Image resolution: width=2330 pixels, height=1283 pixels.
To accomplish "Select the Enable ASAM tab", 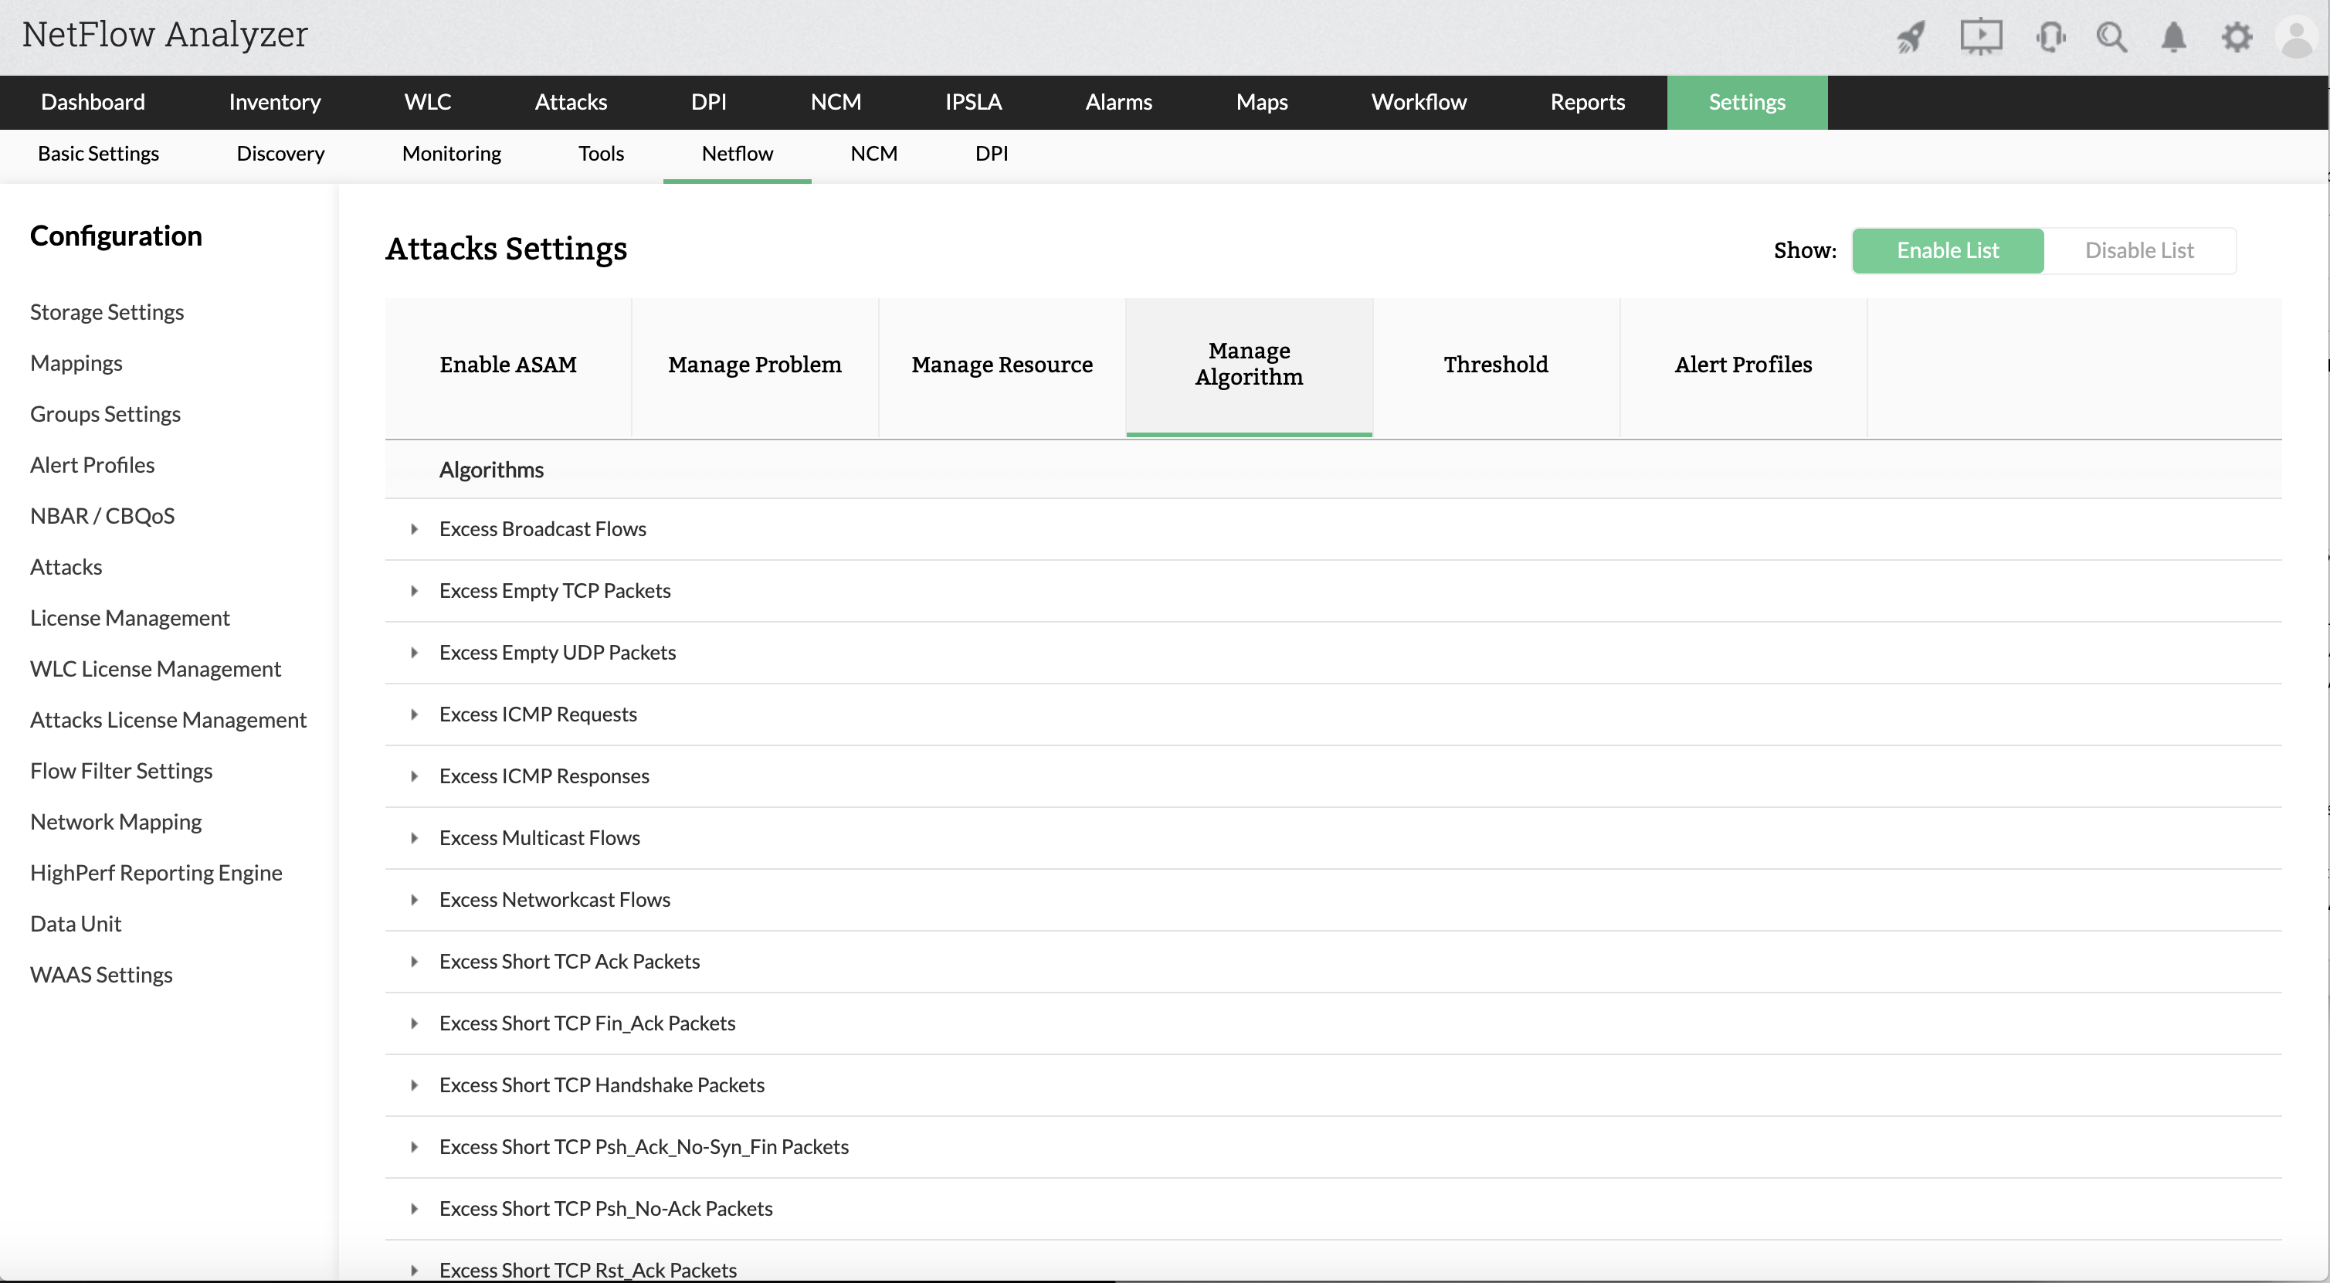I will point(507,365).
